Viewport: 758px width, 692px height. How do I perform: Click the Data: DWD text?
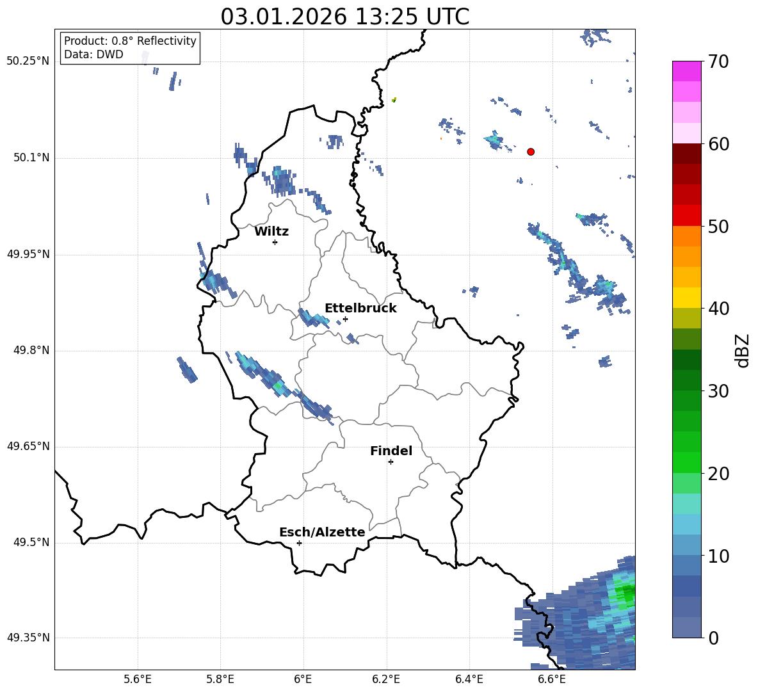(93, 54)
